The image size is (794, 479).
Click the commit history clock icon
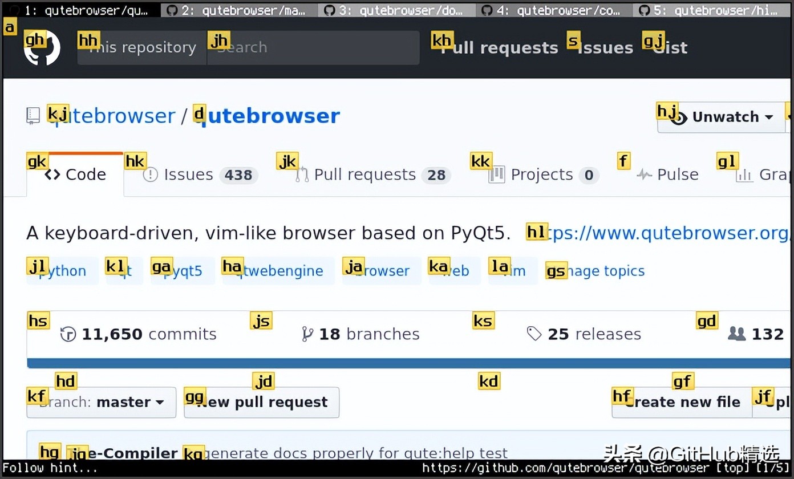[x=67, y=334]
